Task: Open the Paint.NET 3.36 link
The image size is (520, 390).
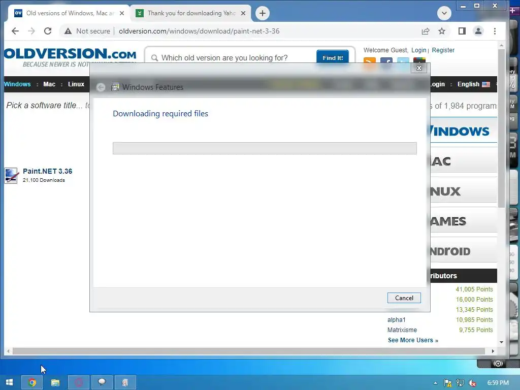Action: [47, 171]
